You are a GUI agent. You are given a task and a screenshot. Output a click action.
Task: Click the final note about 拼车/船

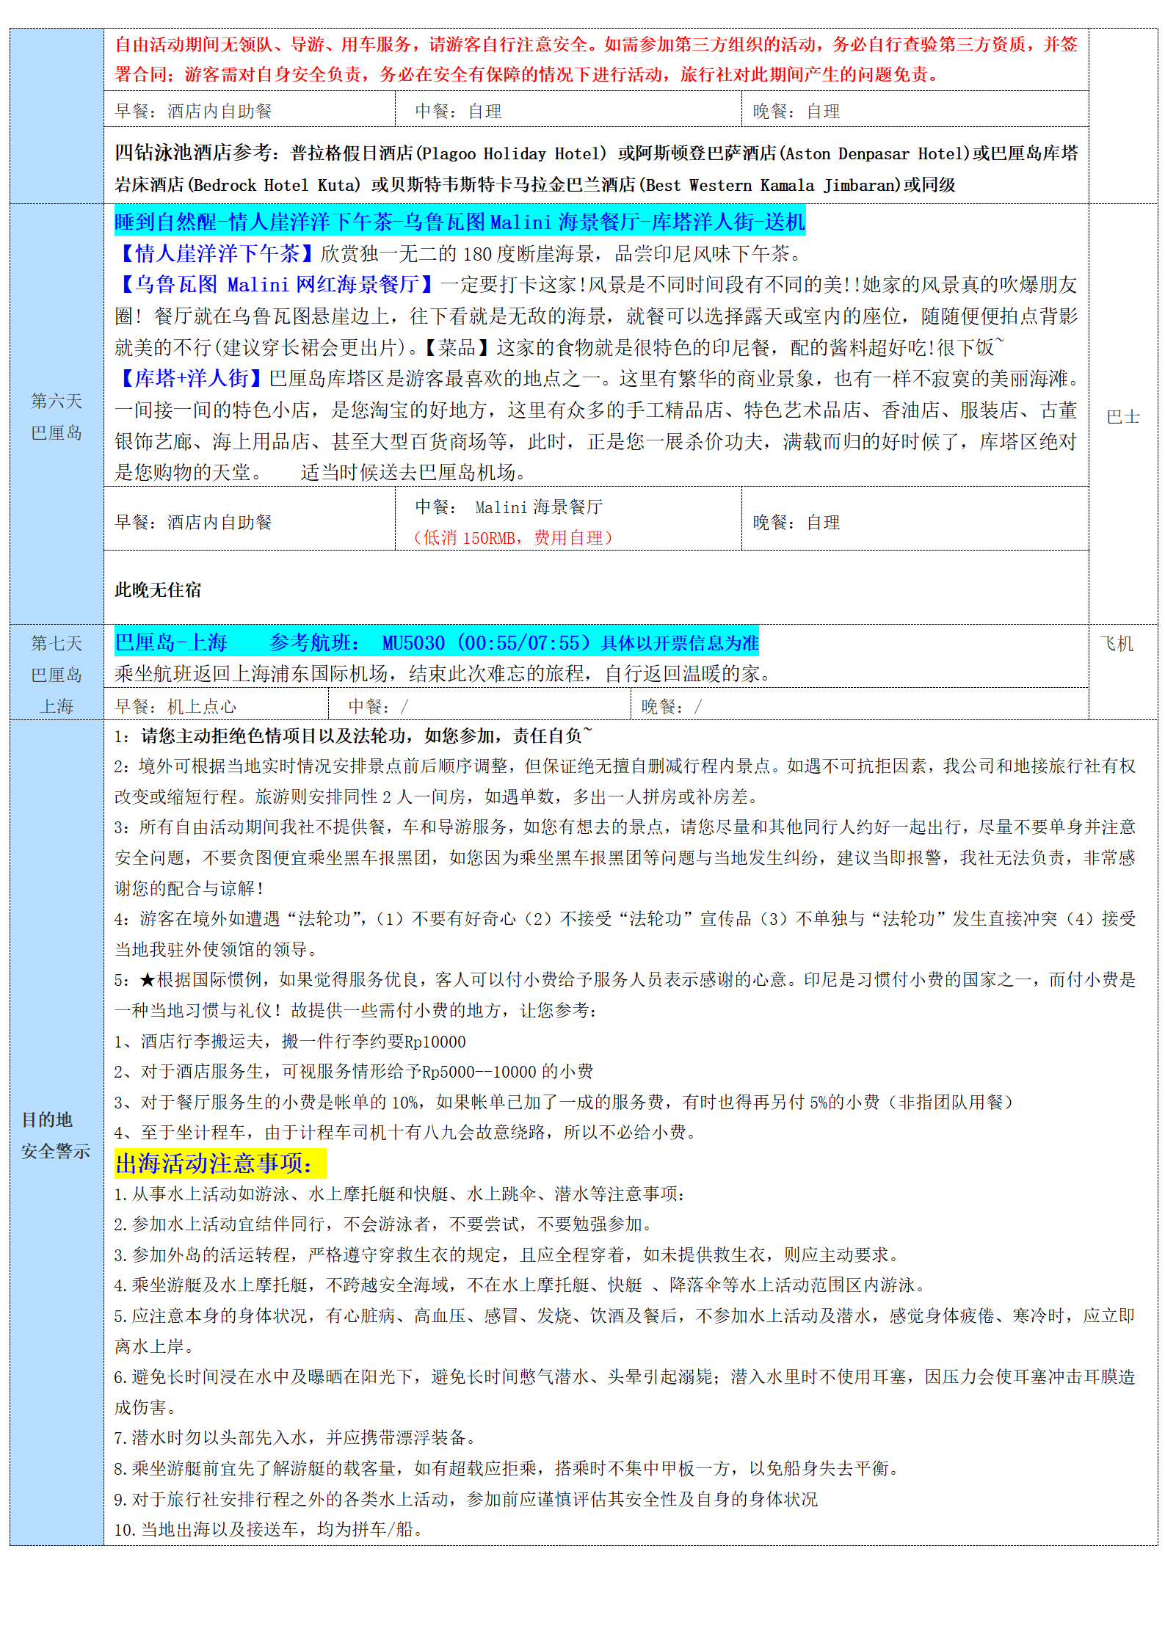click(x=269, y=1529)
